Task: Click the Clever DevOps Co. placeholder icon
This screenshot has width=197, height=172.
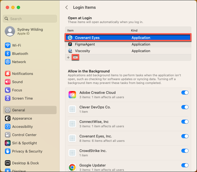Action: (x=72, y=109)
